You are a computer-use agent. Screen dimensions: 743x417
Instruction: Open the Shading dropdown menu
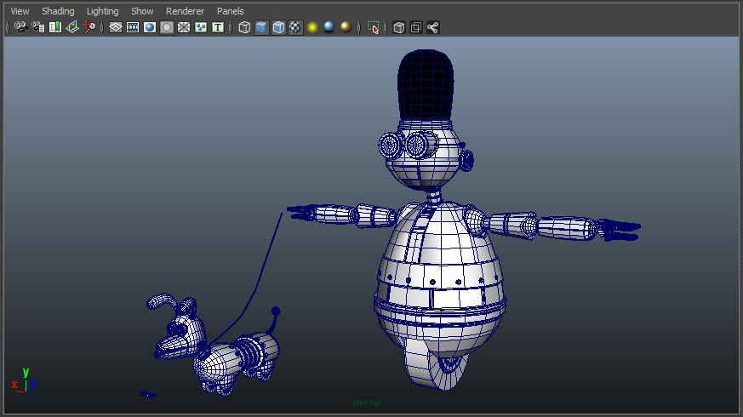pos(58,11)
